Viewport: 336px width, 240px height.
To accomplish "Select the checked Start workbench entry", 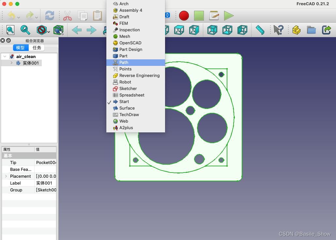I will [123, 101].
